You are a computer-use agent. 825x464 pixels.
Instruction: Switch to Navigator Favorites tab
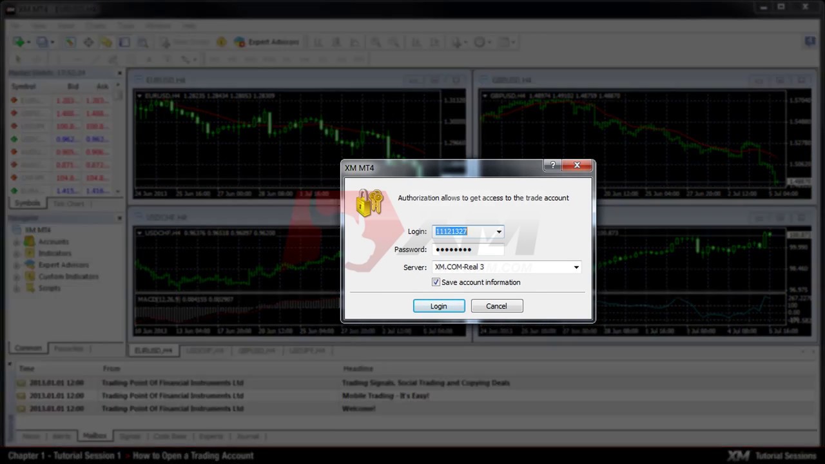point(69,349)
